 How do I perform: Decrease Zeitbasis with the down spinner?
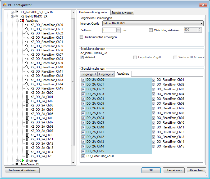pos(118,31)
